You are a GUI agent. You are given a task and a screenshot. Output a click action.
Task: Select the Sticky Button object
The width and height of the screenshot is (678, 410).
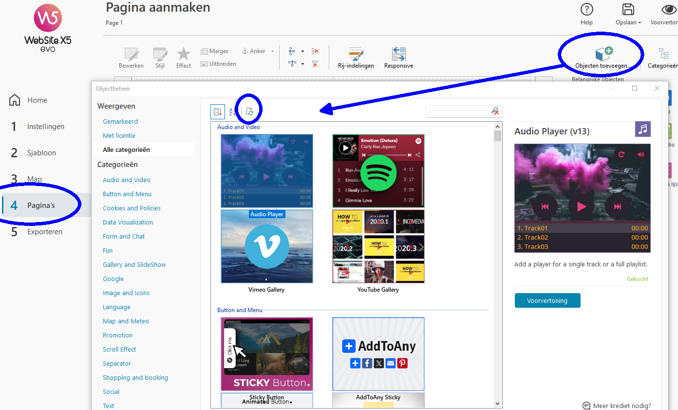coord(267,354)
